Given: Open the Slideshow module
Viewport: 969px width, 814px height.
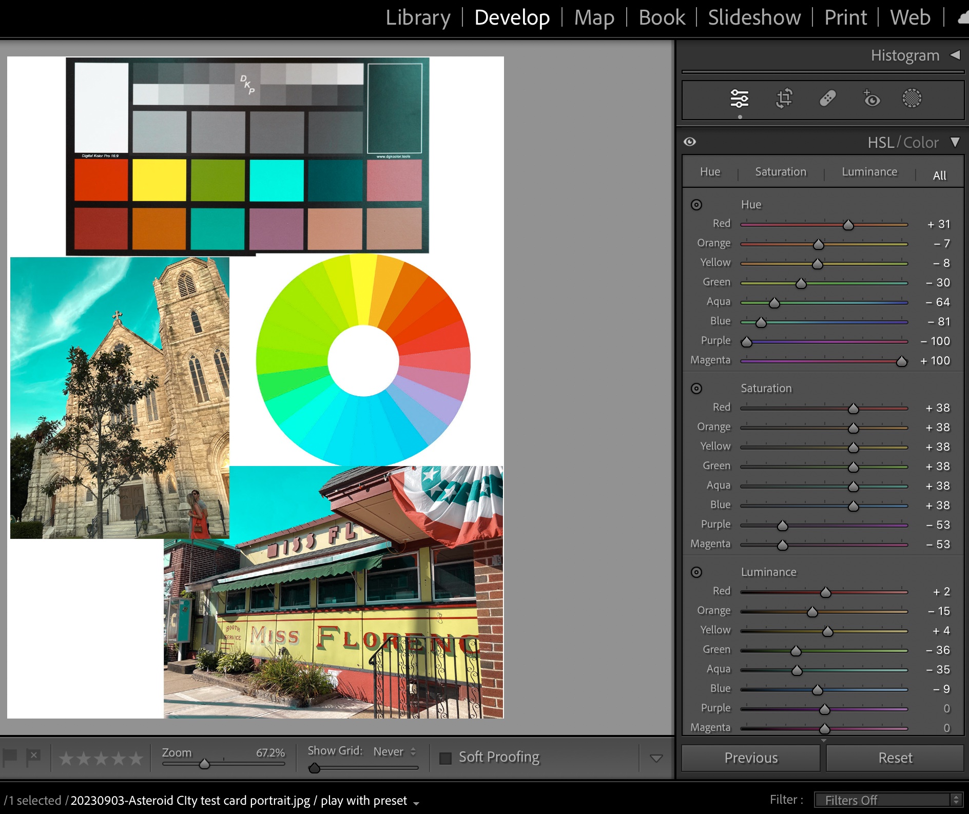Looking at the screenshot, I should tap(754, 17).
